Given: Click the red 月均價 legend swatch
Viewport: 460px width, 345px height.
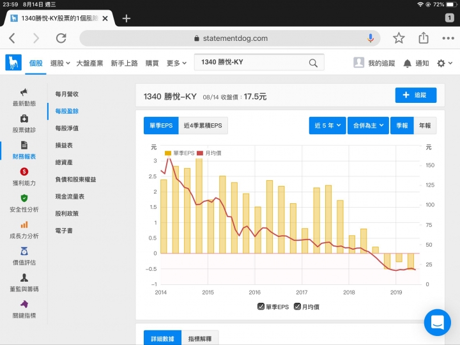Looking at the screenshot, I should [200, 153].
